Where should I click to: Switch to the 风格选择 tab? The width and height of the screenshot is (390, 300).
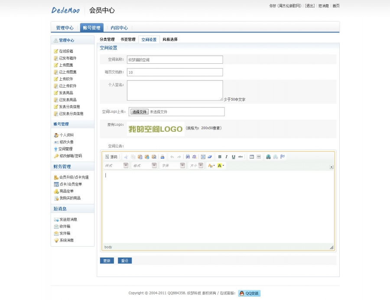coord(169,39)
